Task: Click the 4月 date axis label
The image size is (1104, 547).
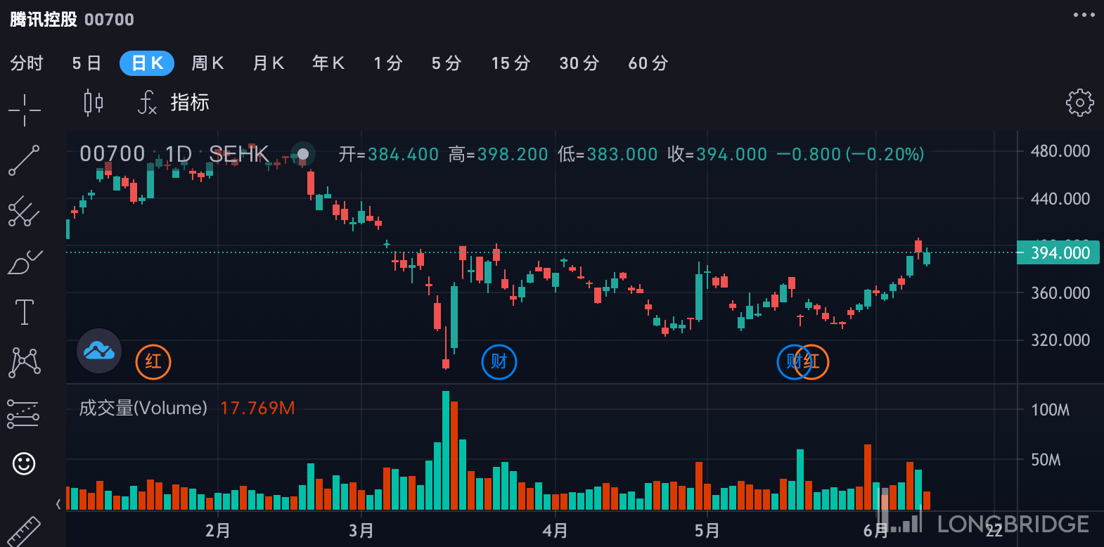Action: [x=556, y=530]
